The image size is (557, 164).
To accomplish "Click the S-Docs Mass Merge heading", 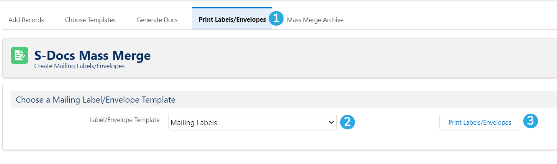I will click(x=92, y=56).
